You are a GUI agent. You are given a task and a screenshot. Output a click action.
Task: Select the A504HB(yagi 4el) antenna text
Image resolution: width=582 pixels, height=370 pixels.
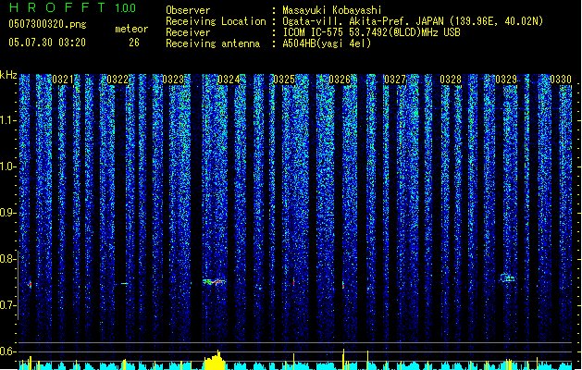coord(327,43)
